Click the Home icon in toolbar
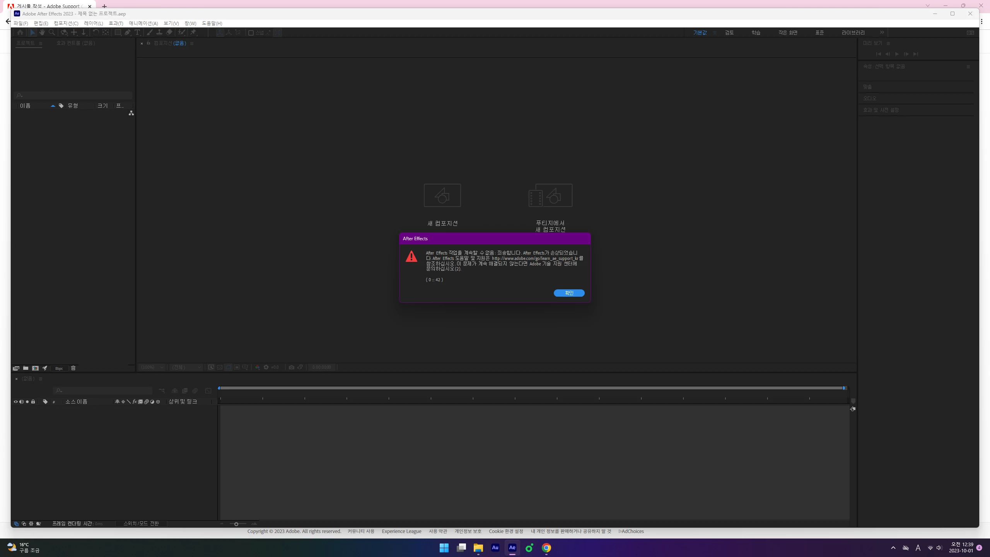 (x=20, y=32)
